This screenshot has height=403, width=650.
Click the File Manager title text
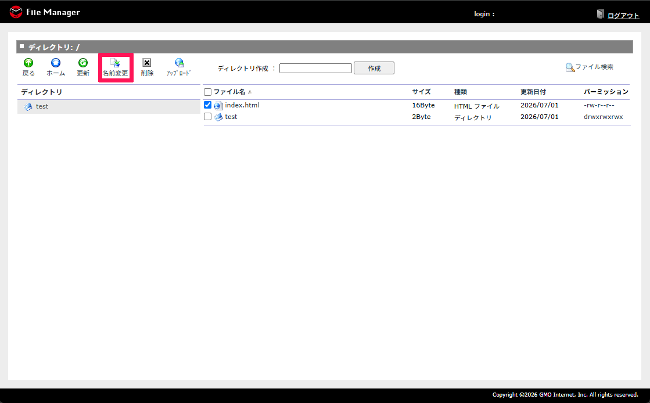pos(53,12)
